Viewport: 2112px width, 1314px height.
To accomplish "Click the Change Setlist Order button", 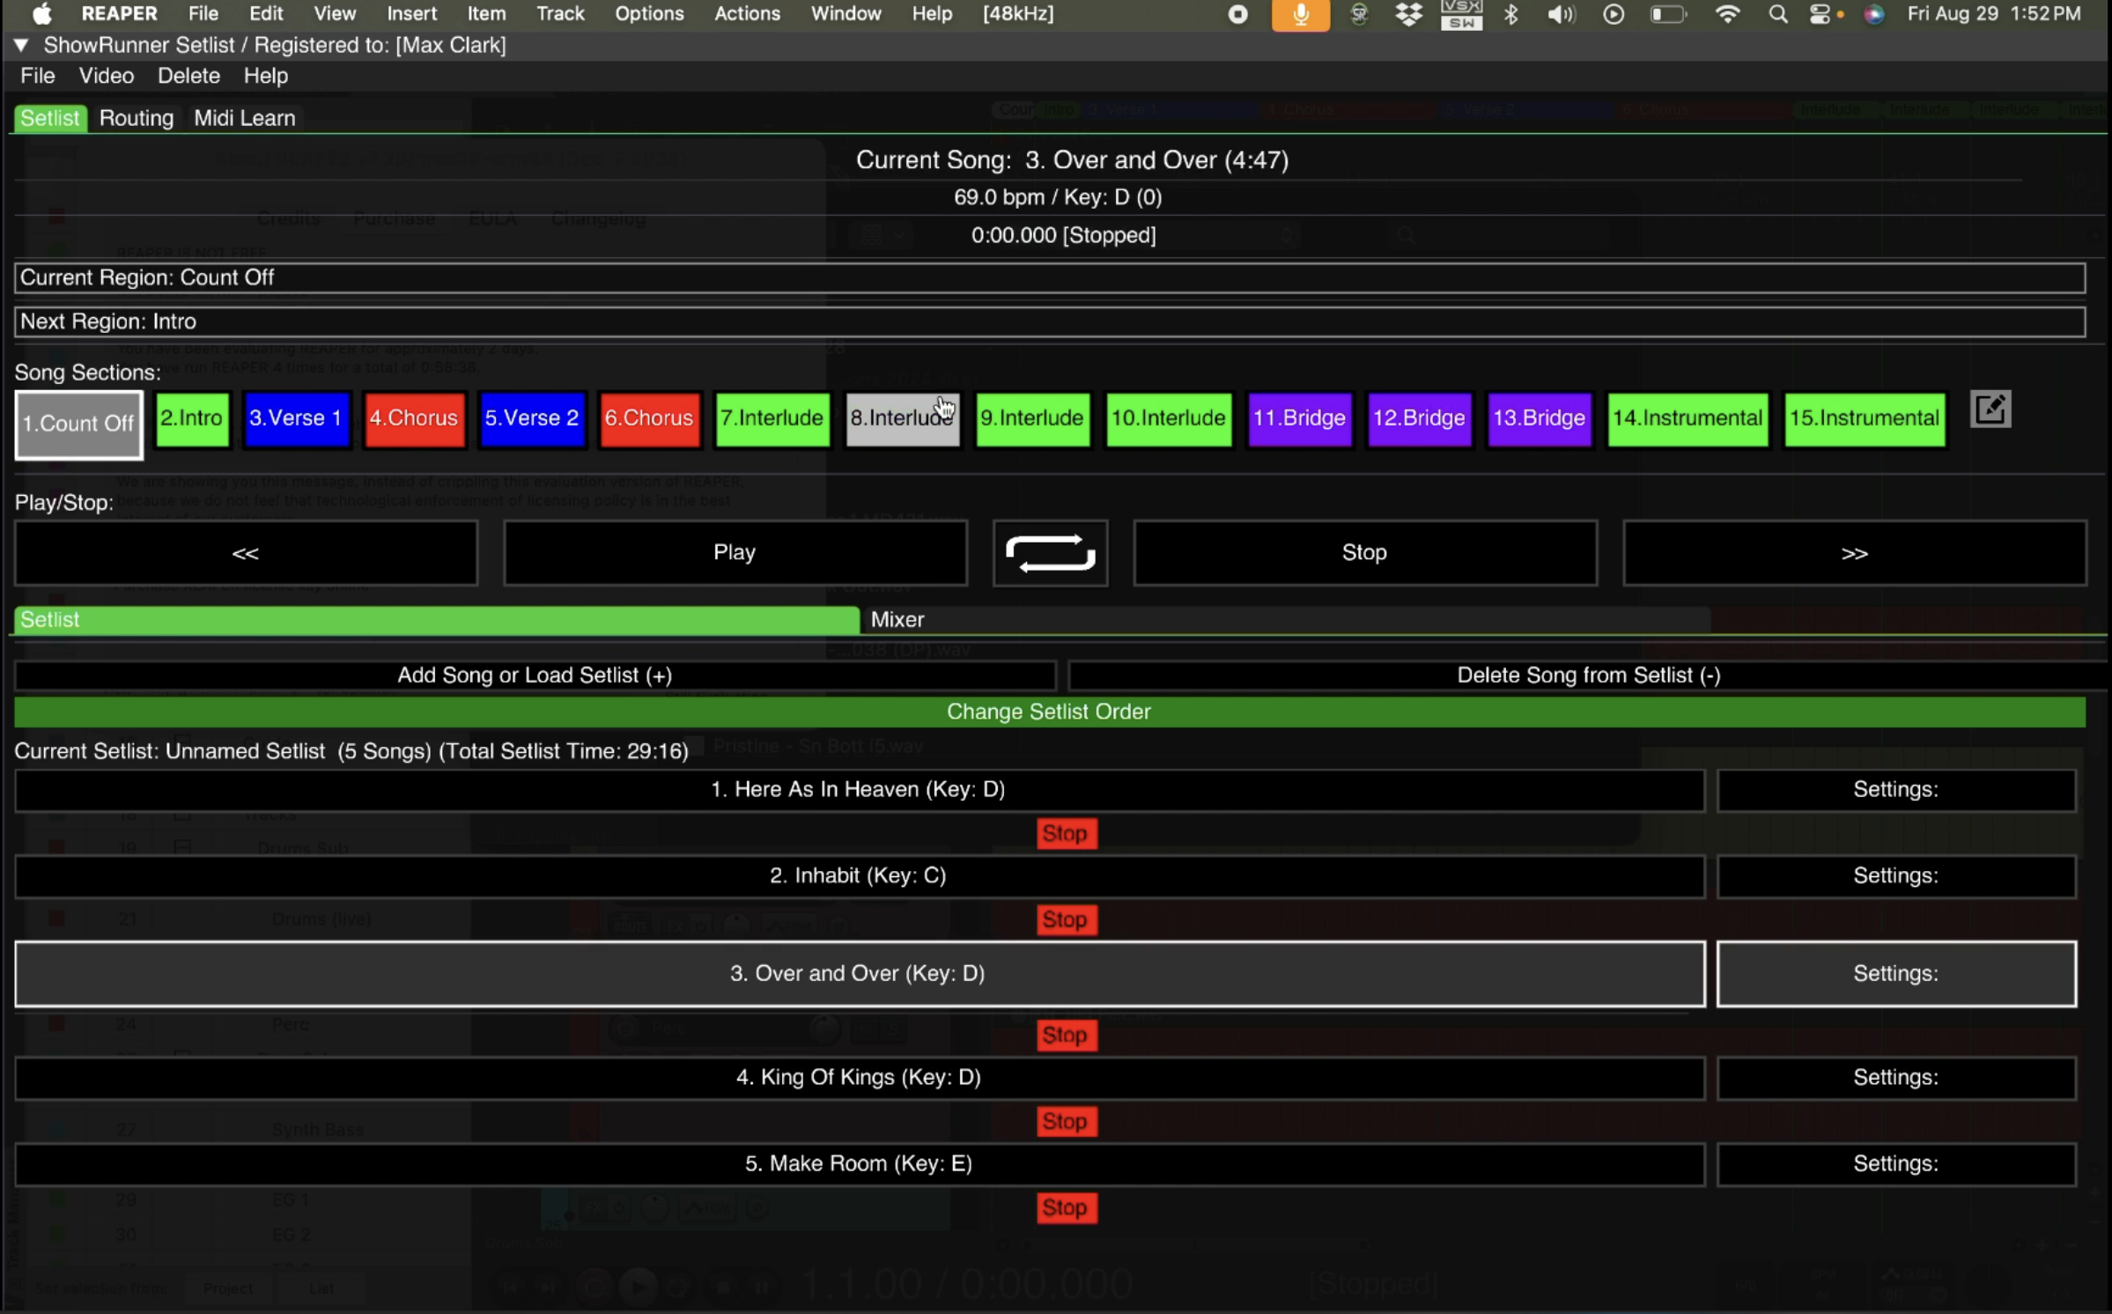I will click(x=1049, y=712).
